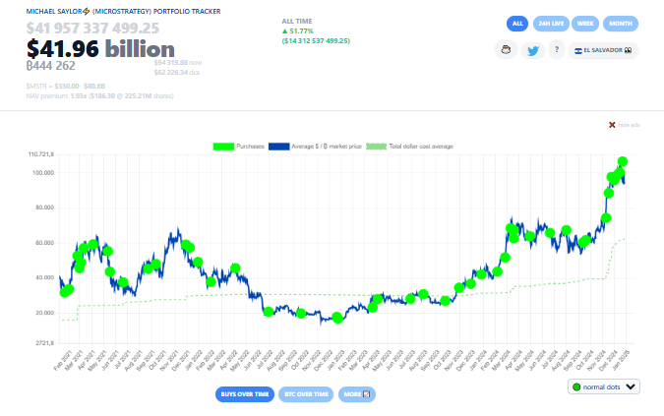Click the $MSTR = $330.00 line
The height and width of the screenshot is (416, 664).
(66, 87)
